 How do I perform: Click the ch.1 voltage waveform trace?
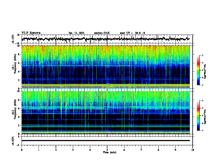(x=105, y=39)
